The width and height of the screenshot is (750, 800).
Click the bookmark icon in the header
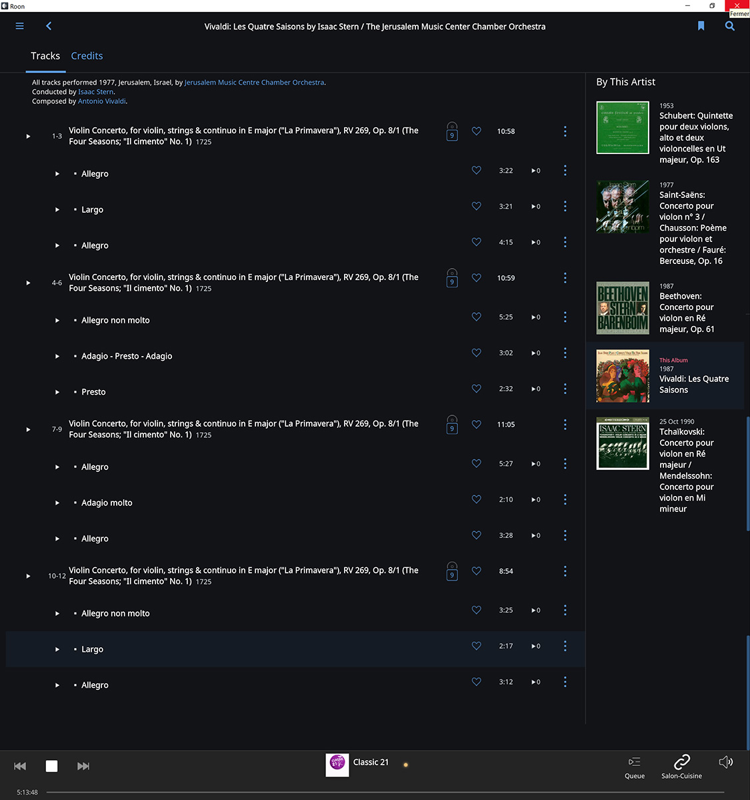701,26
